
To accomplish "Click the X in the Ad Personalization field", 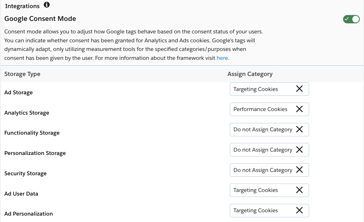I will point(299,210).
